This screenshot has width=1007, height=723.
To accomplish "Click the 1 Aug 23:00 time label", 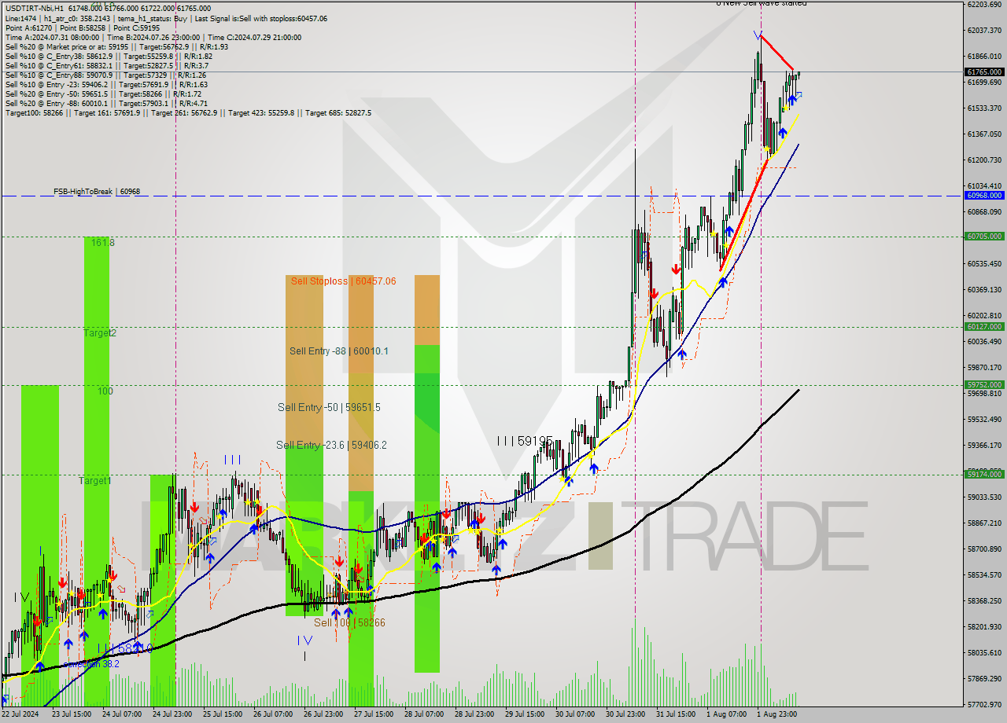I will tap(776, 714).
